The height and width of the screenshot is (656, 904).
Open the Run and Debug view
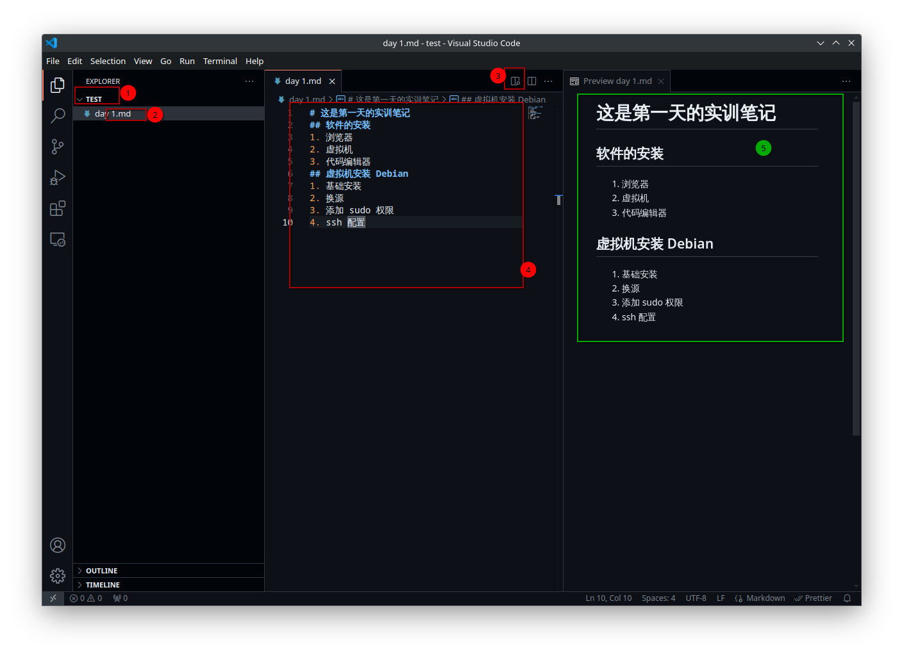(58, 177)
